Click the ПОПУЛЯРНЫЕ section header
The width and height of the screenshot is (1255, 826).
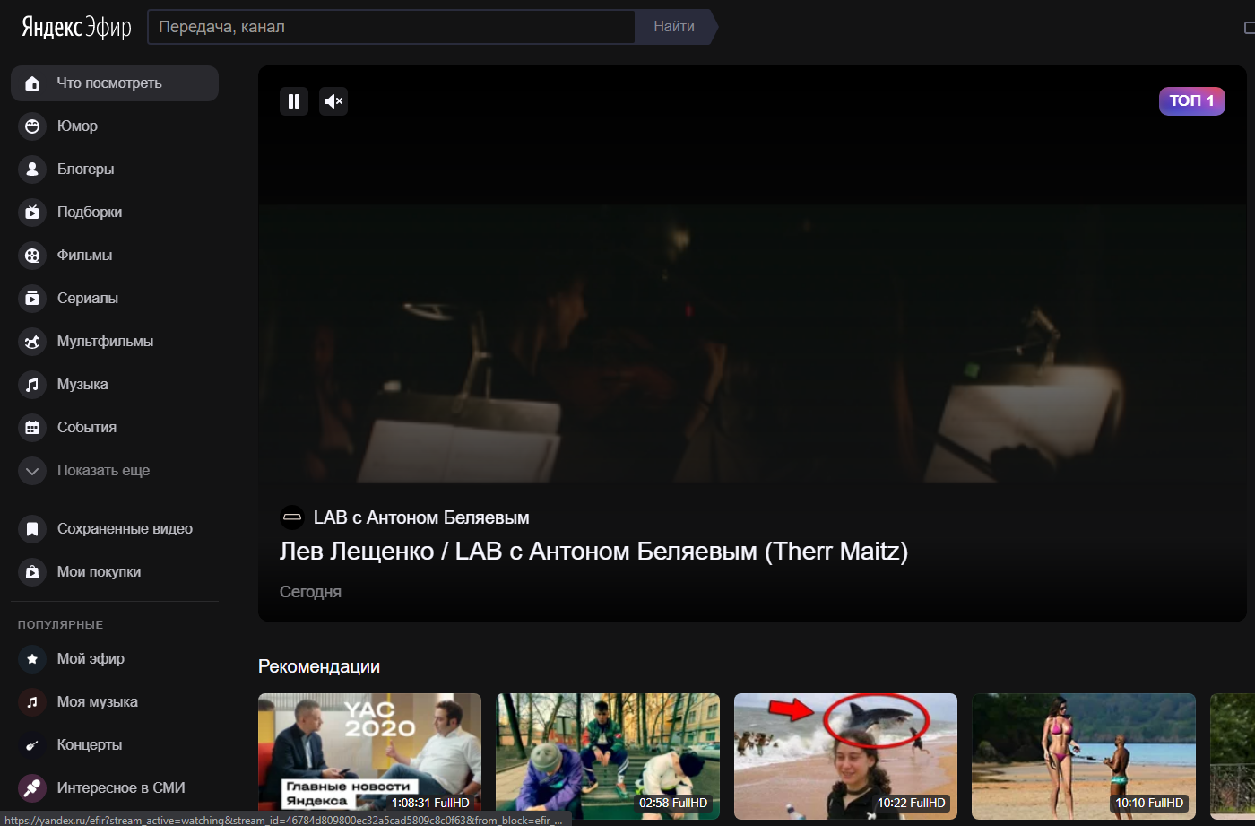tap(60, 624)
